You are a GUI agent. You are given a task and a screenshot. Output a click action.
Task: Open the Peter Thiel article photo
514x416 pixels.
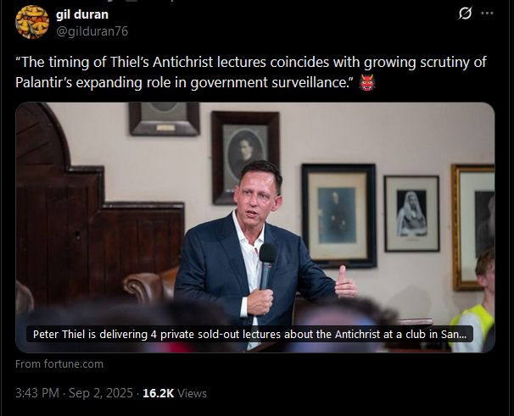point(255,227)
